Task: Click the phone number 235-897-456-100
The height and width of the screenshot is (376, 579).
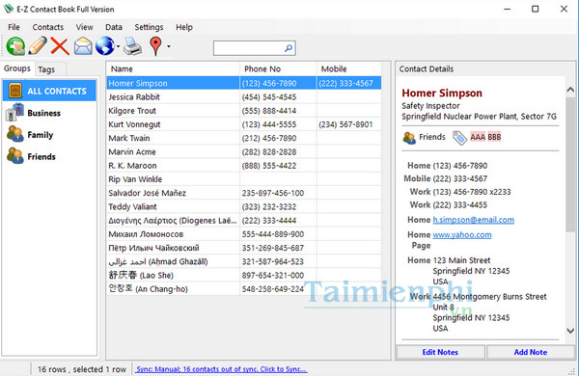Action: pos(273,193)
